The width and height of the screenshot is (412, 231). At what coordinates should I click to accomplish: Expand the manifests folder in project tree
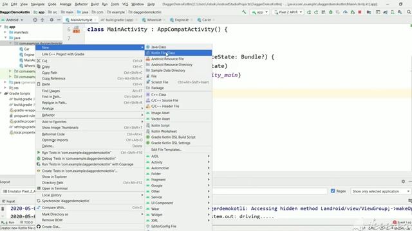point(5,32)
